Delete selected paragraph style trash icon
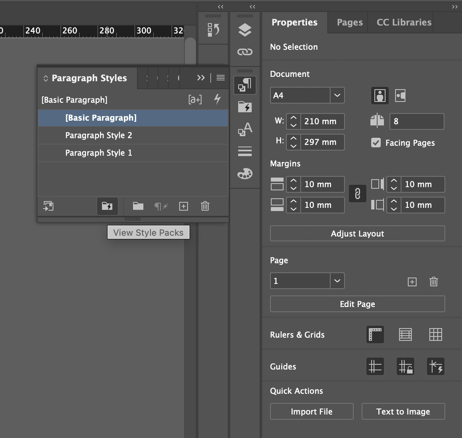Viewport: 462px width, 438px height. pos(205,206)
